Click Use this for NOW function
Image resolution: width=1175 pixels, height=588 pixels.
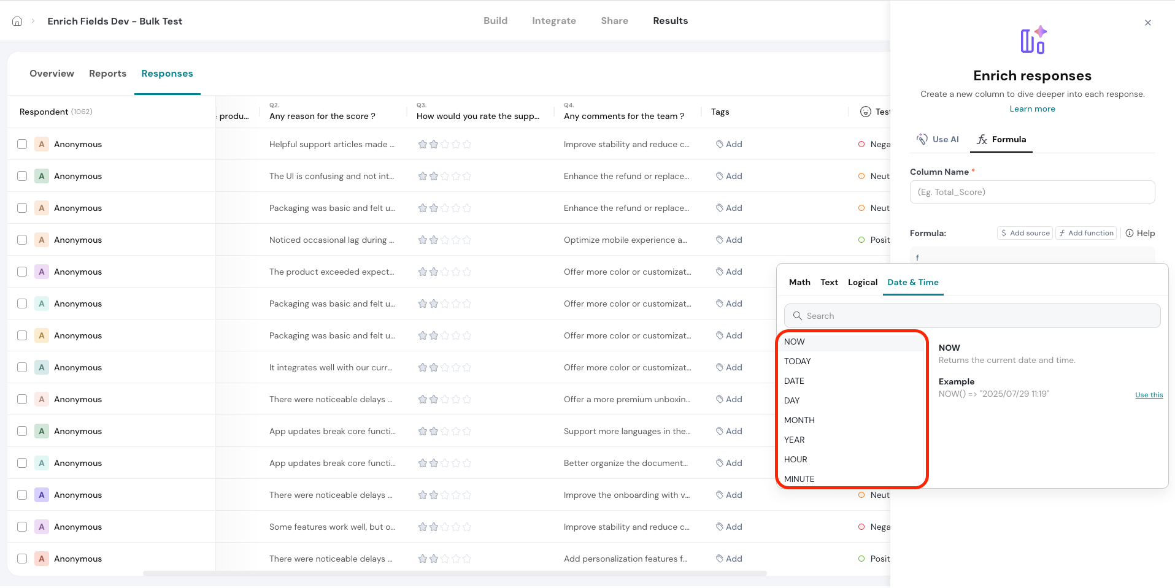click(x=1149, y=395)
